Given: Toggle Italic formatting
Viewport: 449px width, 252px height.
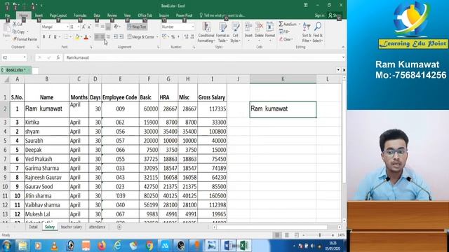Looking at the screenshot, I should click(49, 37).
